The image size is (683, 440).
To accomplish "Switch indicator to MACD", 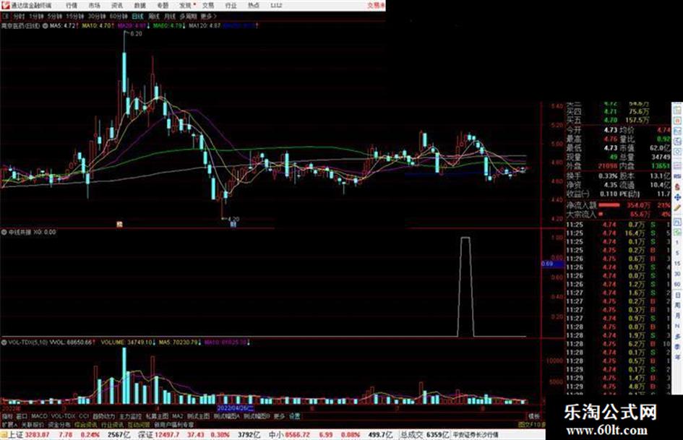I will (x=39, y=416).
